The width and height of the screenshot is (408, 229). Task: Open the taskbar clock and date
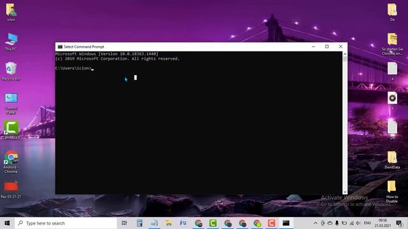click(382, 223)
